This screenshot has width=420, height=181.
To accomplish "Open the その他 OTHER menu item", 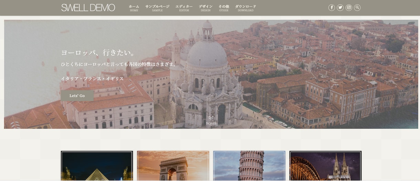I will 224,8.
